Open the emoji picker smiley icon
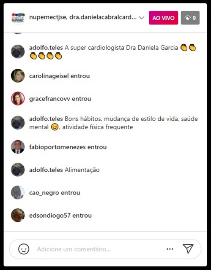211x270 pixels. [24, 249]
